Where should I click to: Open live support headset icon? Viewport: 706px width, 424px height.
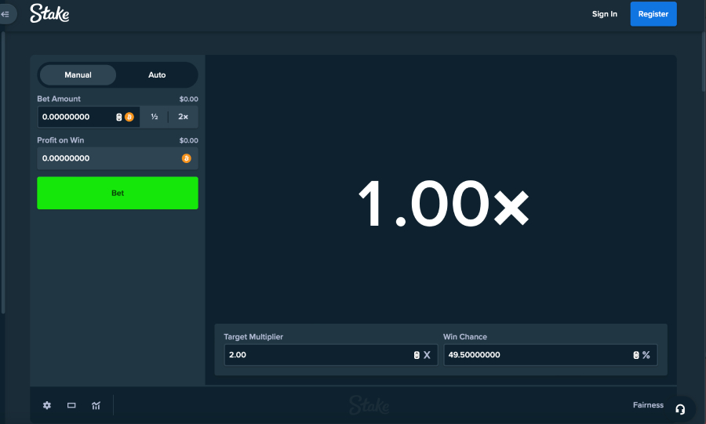coord(680,409)
